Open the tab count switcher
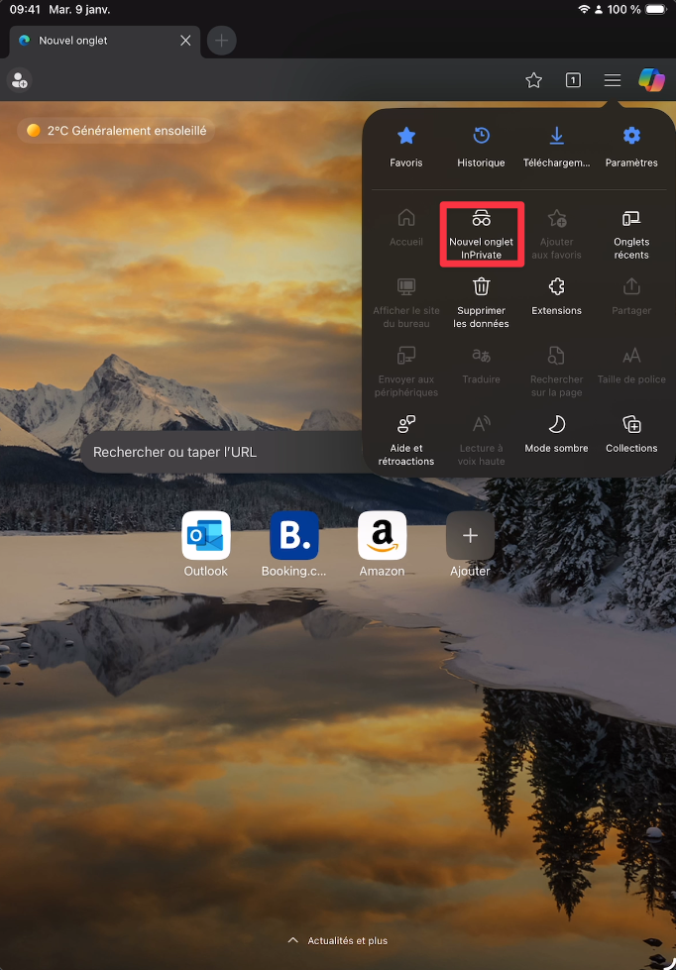Image resolution: width=676 pixels, height=970 pixels. pyautogui.click(x=573, y=80)
